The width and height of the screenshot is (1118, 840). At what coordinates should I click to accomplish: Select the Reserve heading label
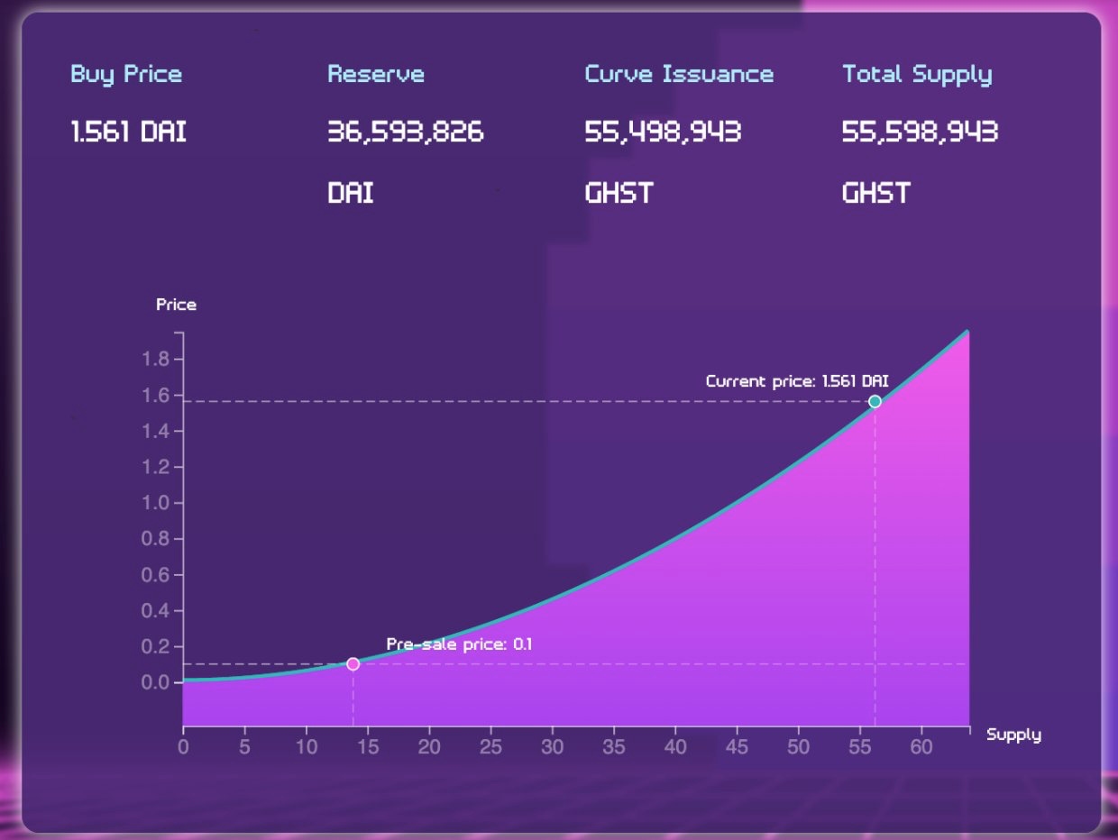coord(376,74)
